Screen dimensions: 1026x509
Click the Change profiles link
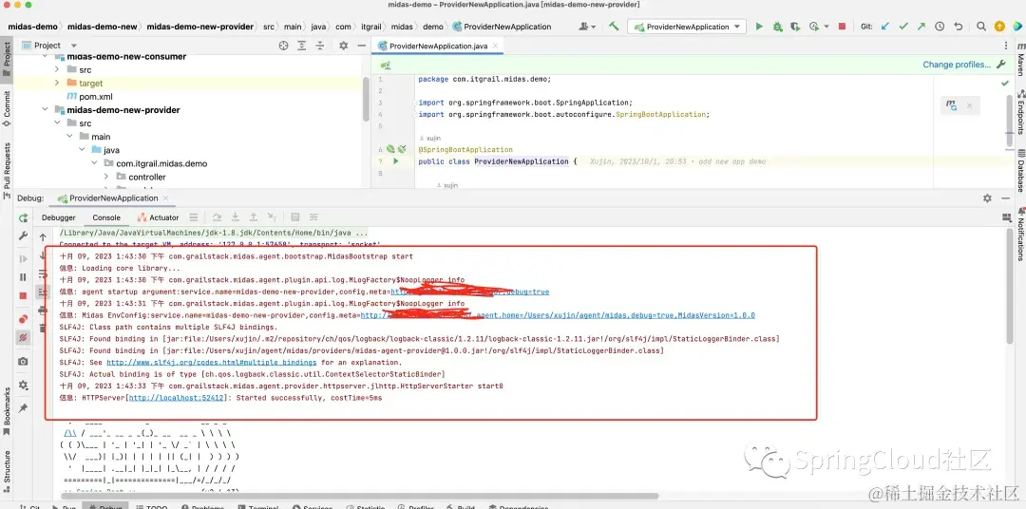(957, 65)
